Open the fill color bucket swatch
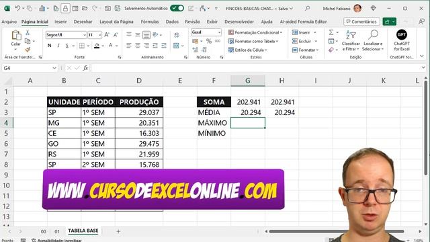This screenshot has width=430, height=242. (97, 46)
